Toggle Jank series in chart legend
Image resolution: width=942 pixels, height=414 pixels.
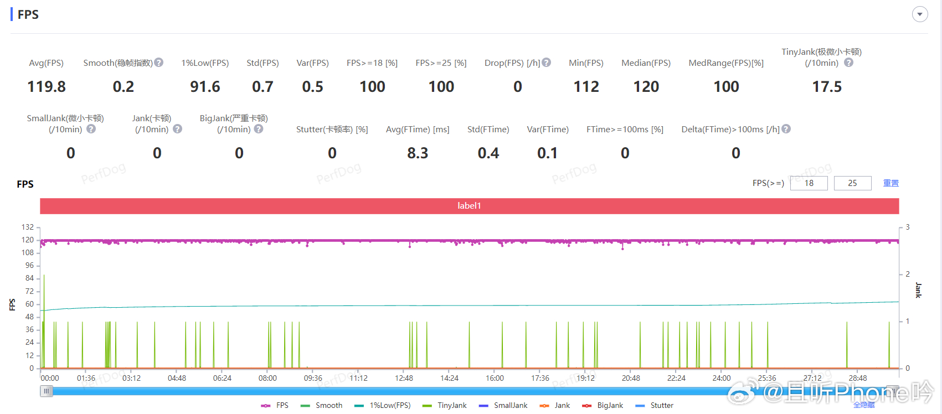click(x=555, y=406)
